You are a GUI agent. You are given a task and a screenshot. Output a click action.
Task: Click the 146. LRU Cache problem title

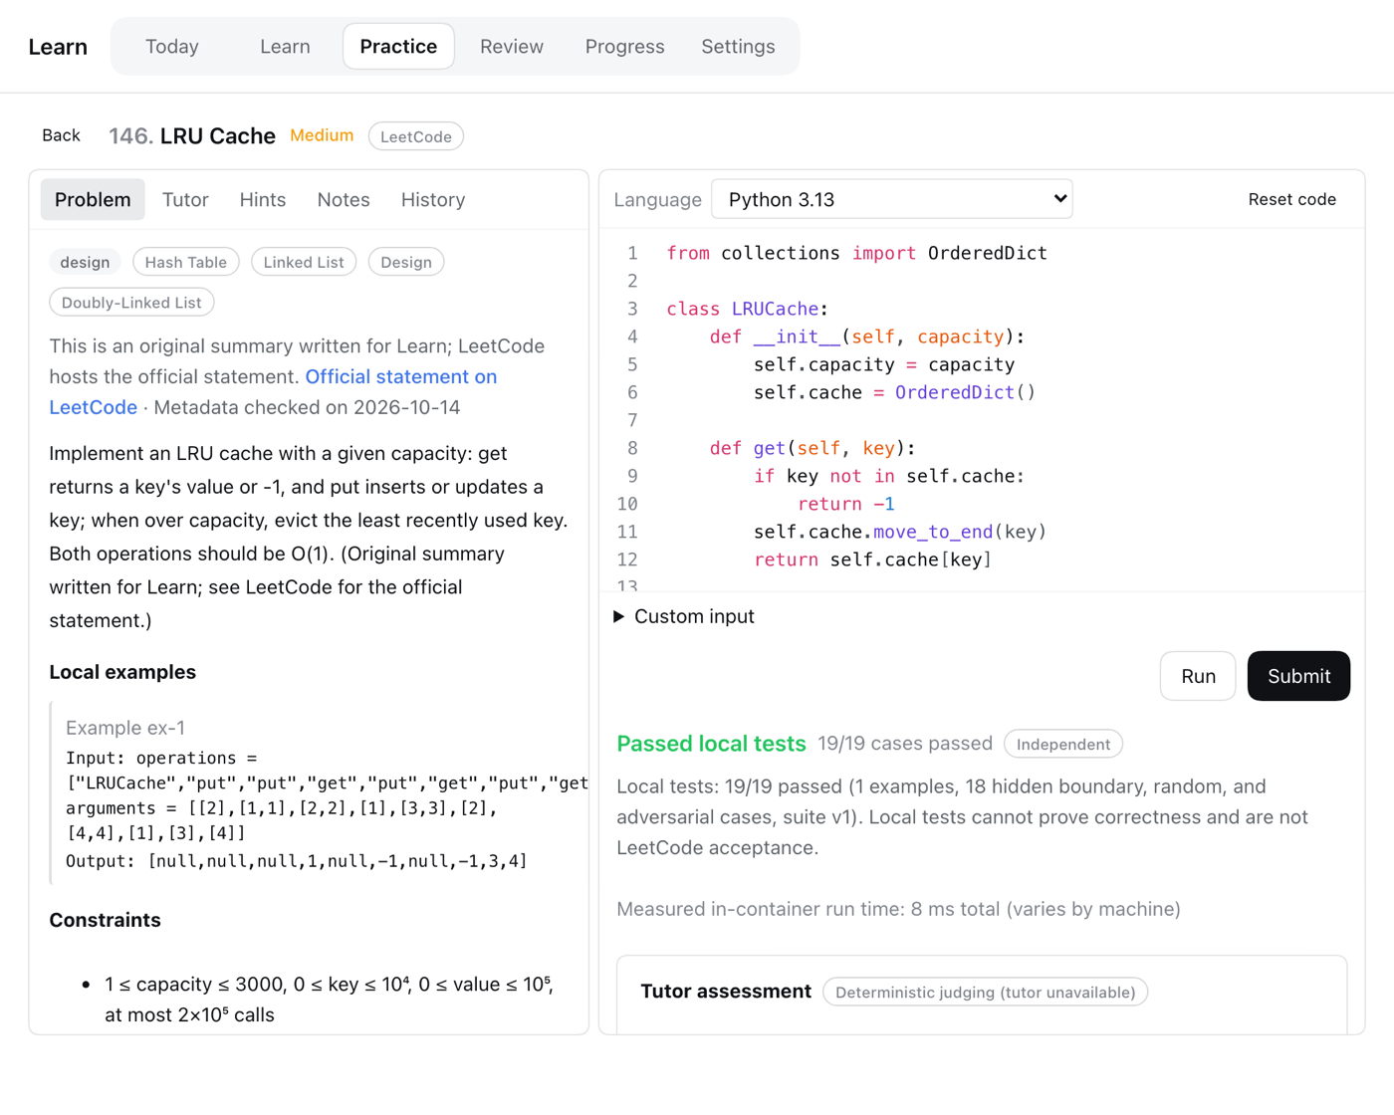[x=192, y=135]
